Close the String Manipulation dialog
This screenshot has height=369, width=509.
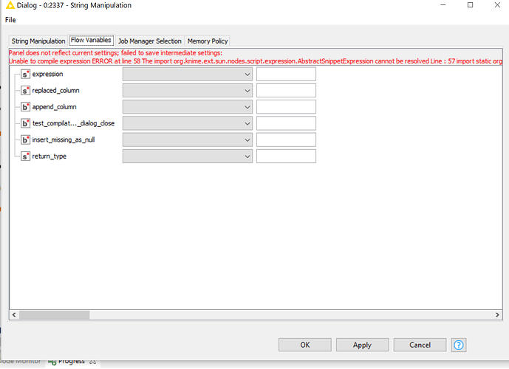point(497,5)
